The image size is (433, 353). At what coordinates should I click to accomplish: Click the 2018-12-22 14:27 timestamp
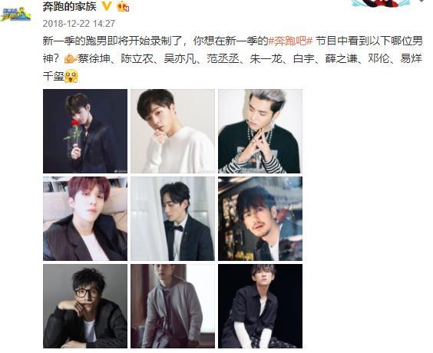pos(79,24)
